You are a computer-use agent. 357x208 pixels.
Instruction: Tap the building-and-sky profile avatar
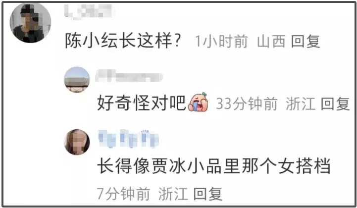click(77, 80)
